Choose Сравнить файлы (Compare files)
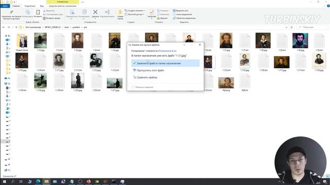The width and height of the screenshot is (330, 185). pos(166,78)
